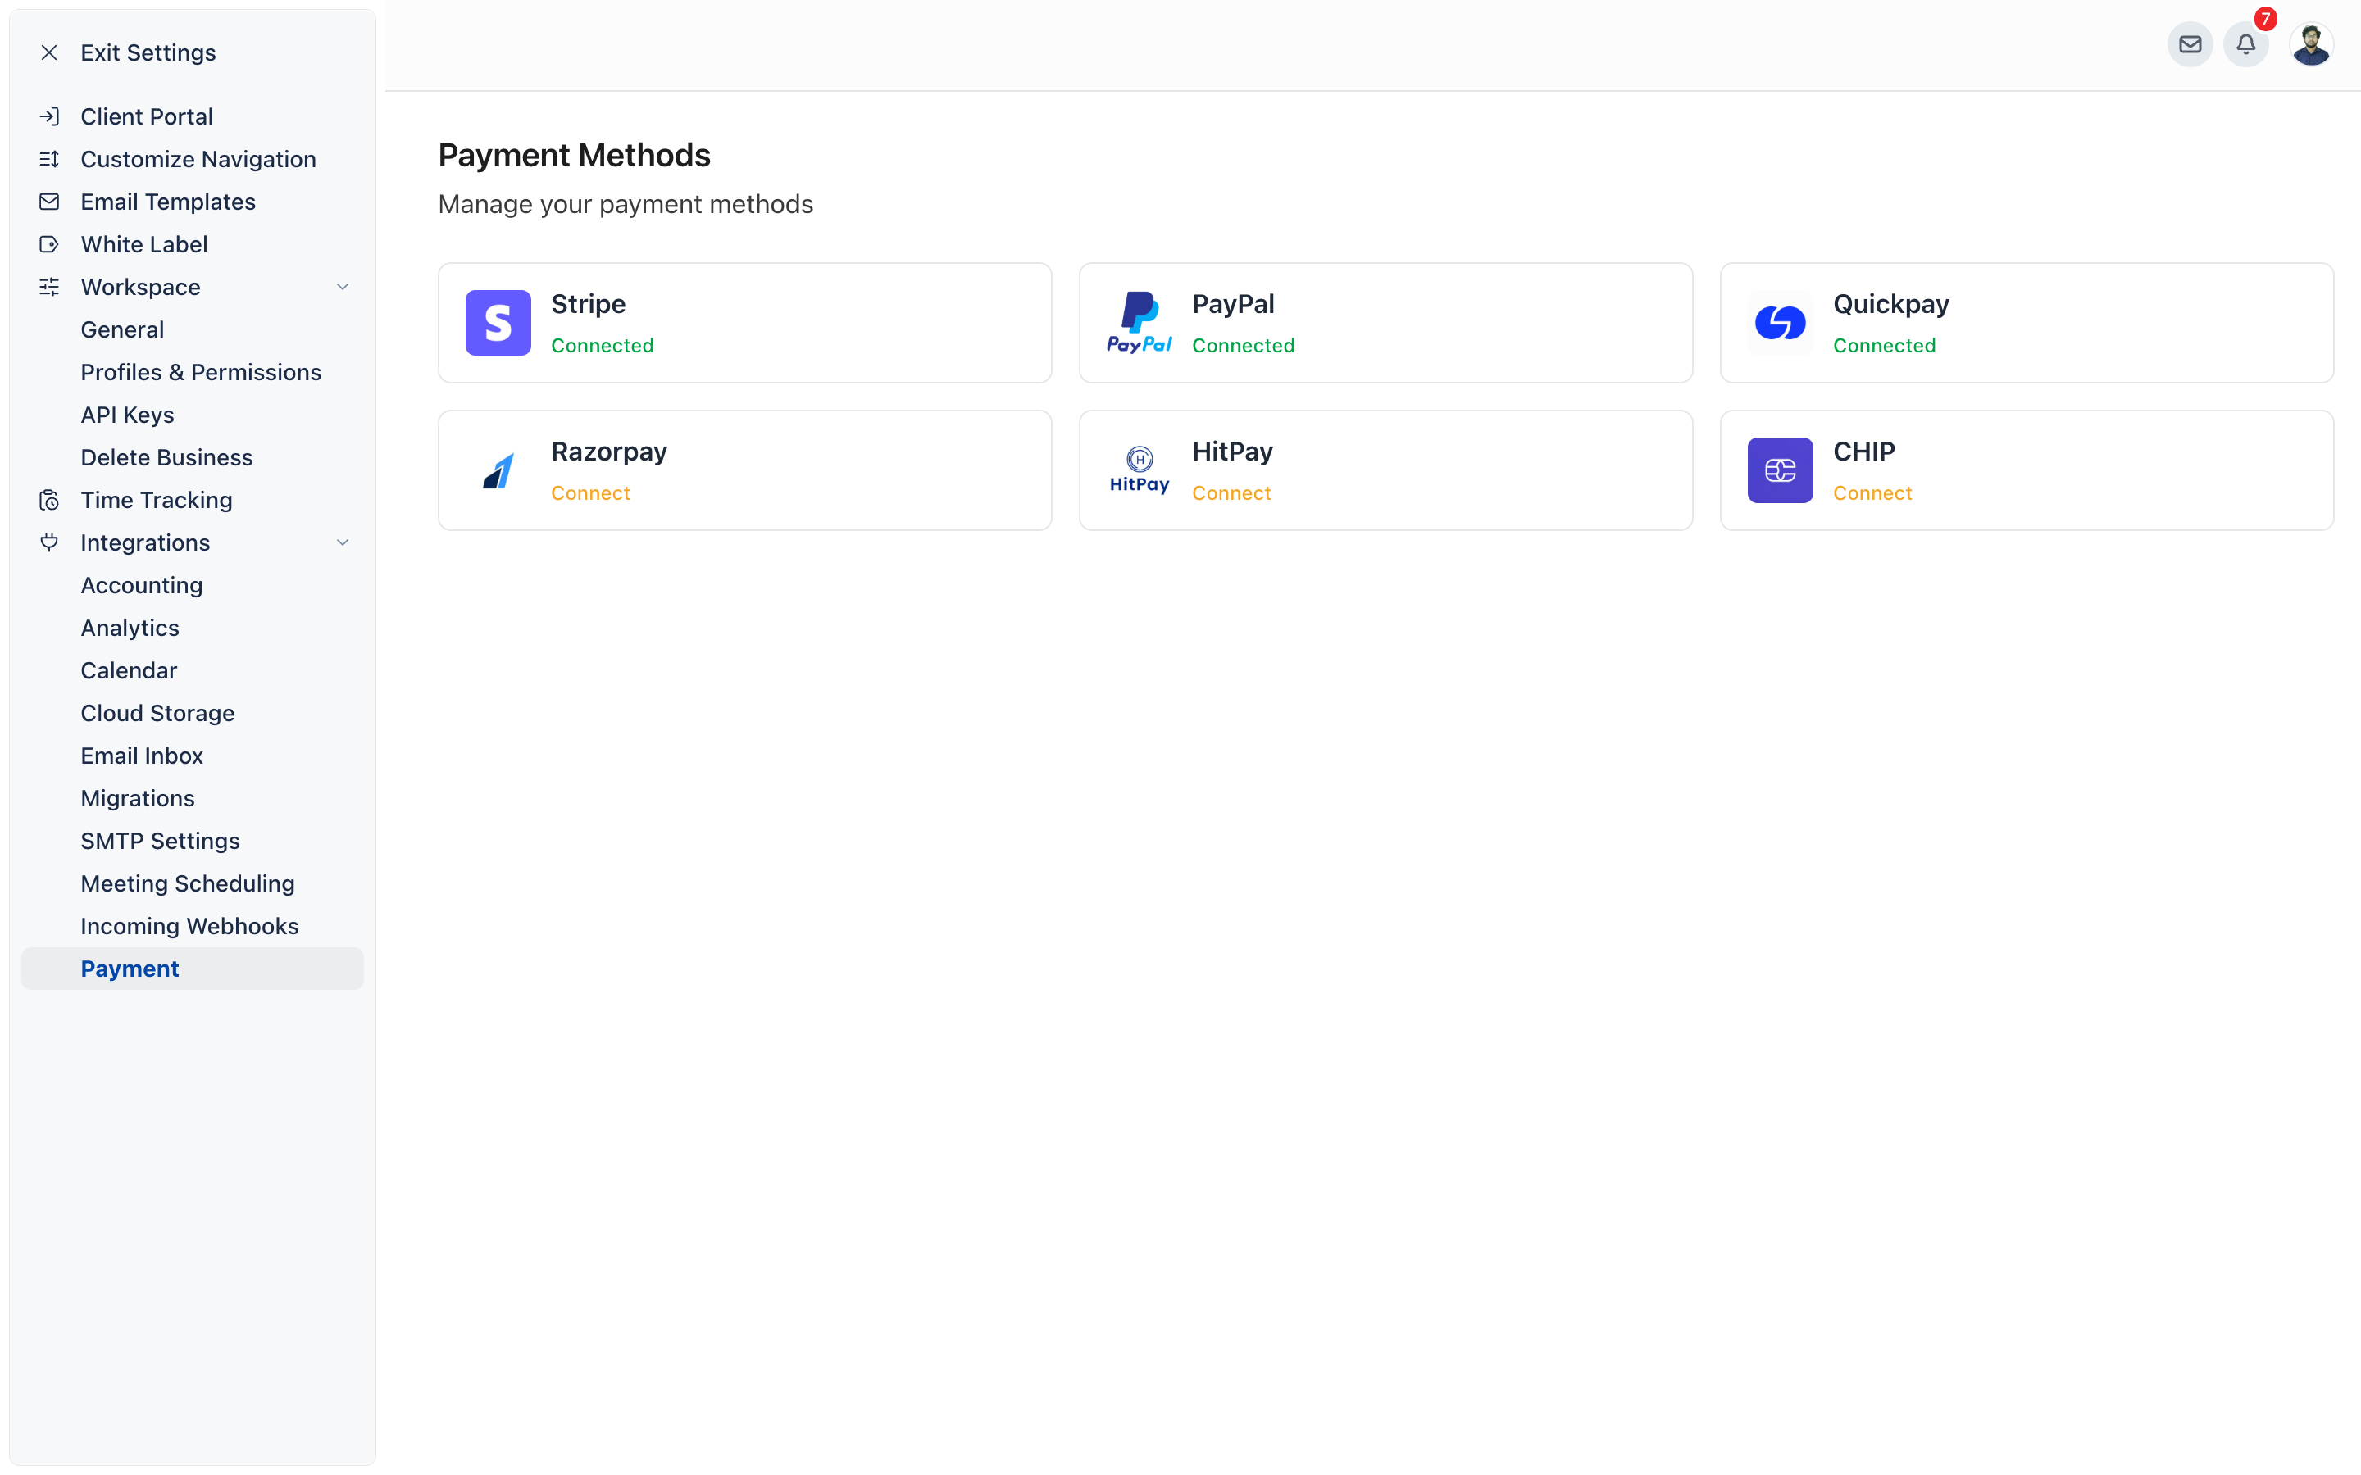Click the Stripe logo icon

[x=498, y=323]
